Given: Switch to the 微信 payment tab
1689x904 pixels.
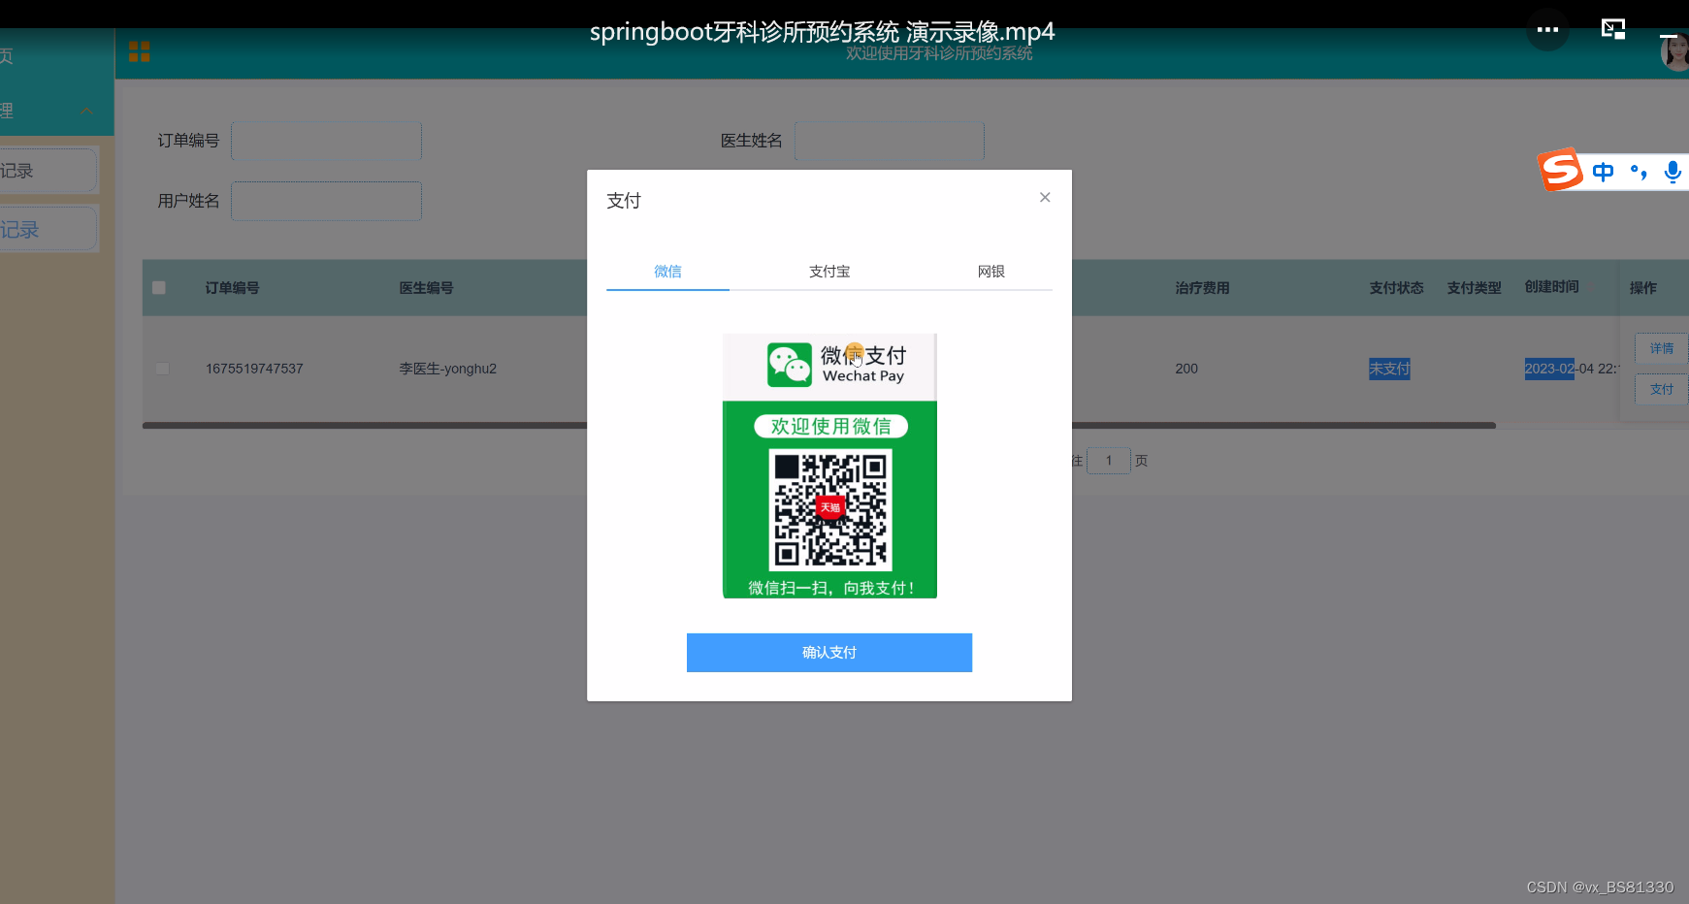Looking at the screenshot, I should [667, 272].
